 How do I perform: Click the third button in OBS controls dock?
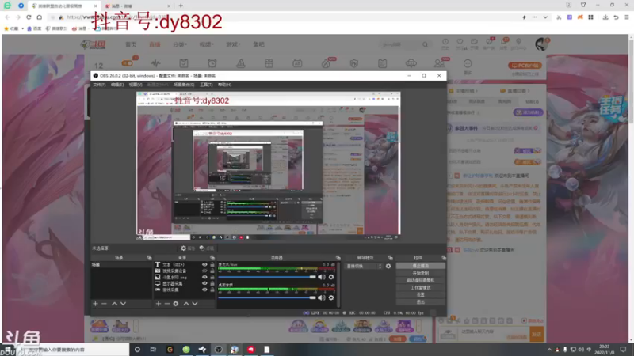click(421, 280)
